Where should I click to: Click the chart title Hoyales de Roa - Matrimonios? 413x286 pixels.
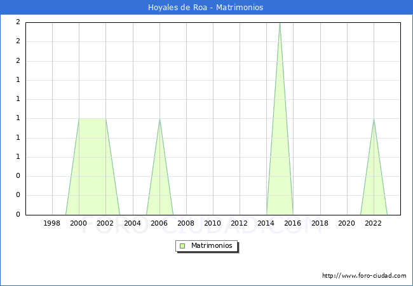(x=205, y=8)
